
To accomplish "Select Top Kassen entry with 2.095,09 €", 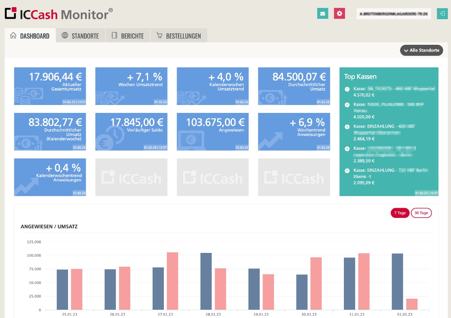I will click(x=390, y=176).
